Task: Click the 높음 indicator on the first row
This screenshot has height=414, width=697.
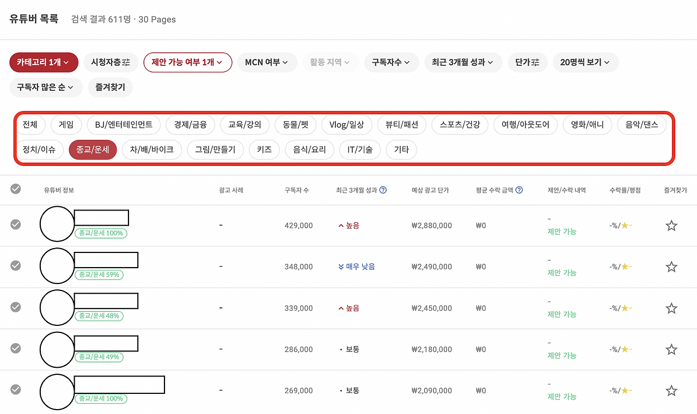Action: pos(340,225)
